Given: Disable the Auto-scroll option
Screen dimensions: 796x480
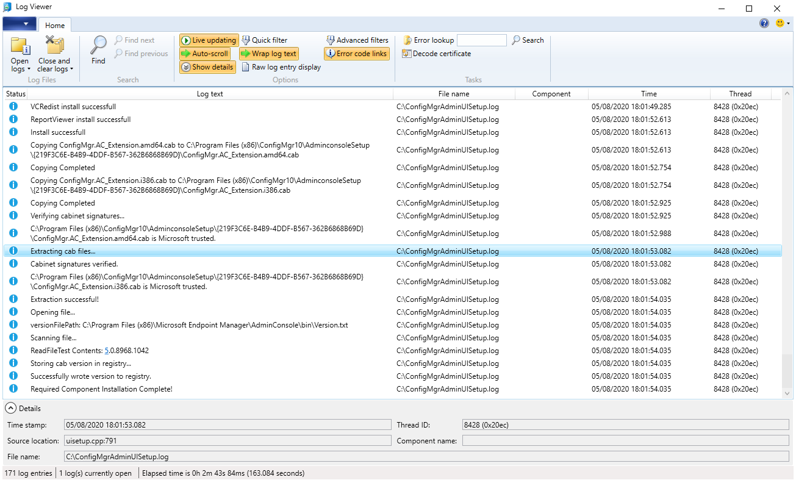Looking at the screenshot, I should coord(205,54).
